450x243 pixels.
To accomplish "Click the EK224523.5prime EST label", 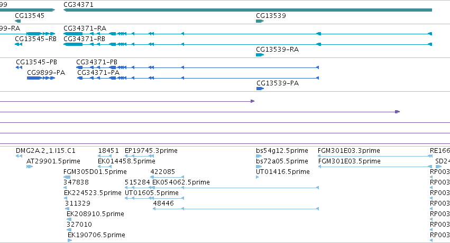I will click(93, 193).
